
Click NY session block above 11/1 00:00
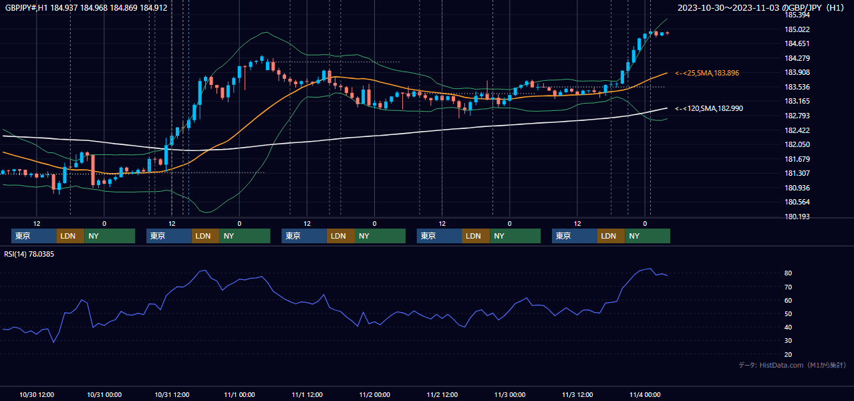[245, 236]
